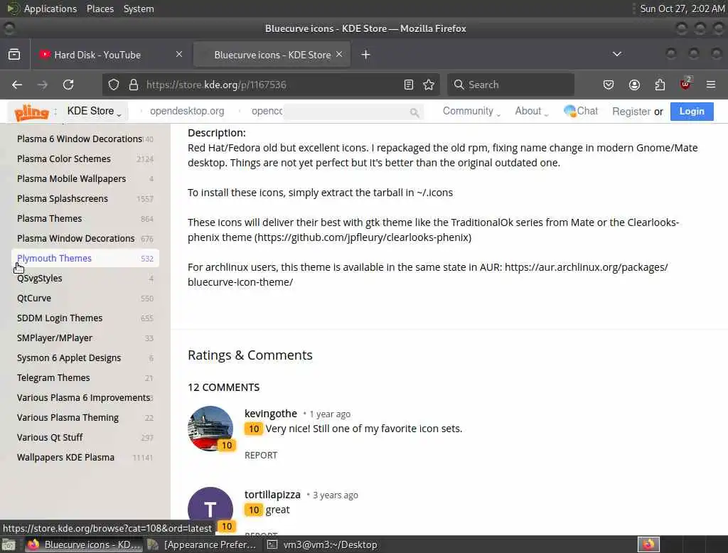
Task: Open Plasma Mobile Wallpapers category
Action: point(85,178)
